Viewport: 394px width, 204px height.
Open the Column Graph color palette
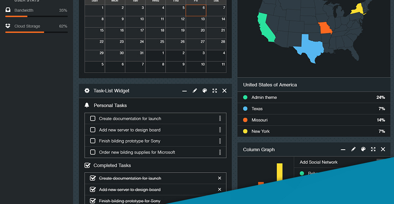click(x=363, y=149)
